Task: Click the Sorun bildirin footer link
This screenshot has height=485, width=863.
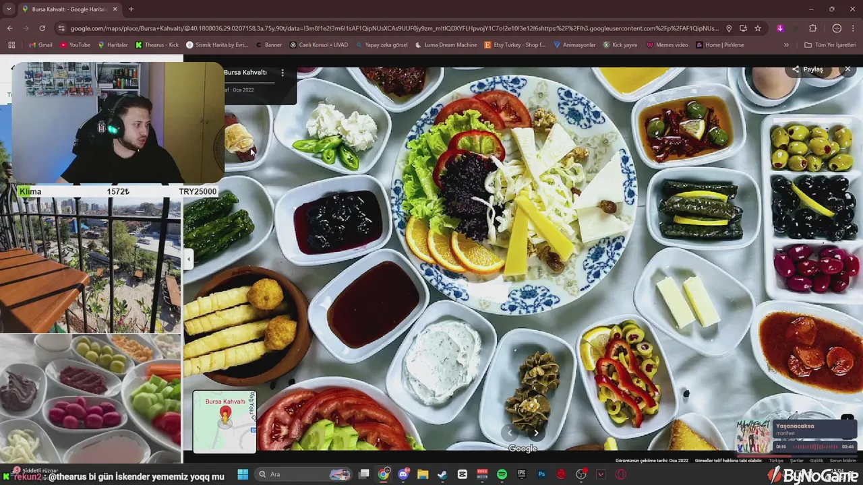Action: 843,461
